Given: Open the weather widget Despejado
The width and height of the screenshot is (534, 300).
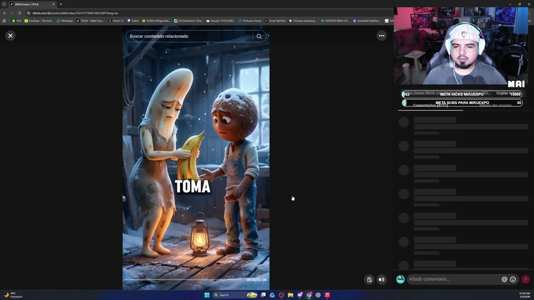Looking at the screenshot, I should pyautogui.click(x=13, y=295).
